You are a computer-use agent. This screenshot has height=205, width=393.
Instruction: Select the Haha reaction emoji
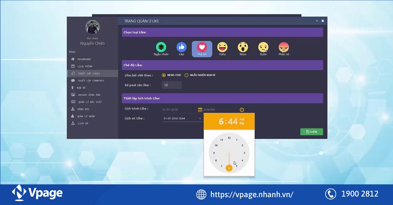coord(222,47)
